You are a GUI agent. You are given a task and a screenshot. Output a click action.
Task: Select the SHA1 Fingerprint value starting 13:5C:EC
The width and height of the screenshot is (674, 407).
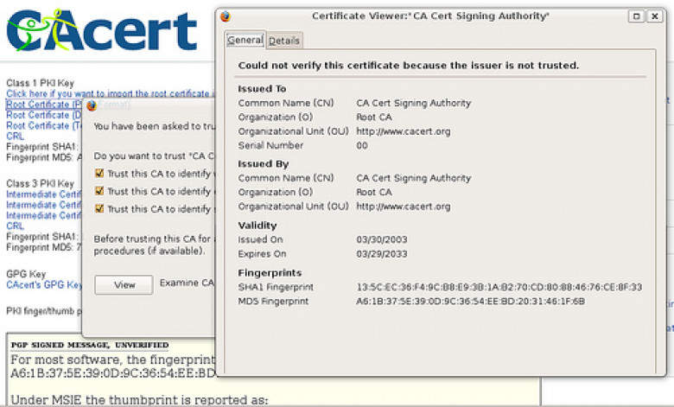click(499, 287)
